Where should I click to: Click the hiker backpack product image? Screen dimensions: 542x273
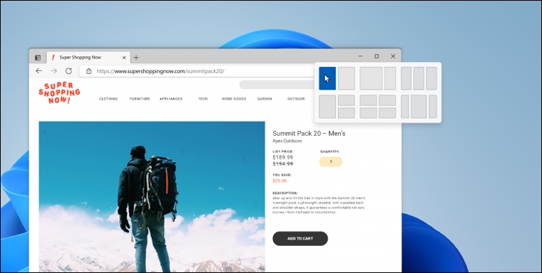pos(152,196)
